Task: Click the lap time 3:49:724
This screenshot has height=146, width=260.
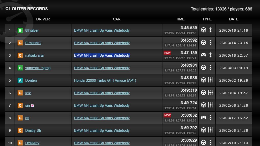Action: click(x=189, y=103)
